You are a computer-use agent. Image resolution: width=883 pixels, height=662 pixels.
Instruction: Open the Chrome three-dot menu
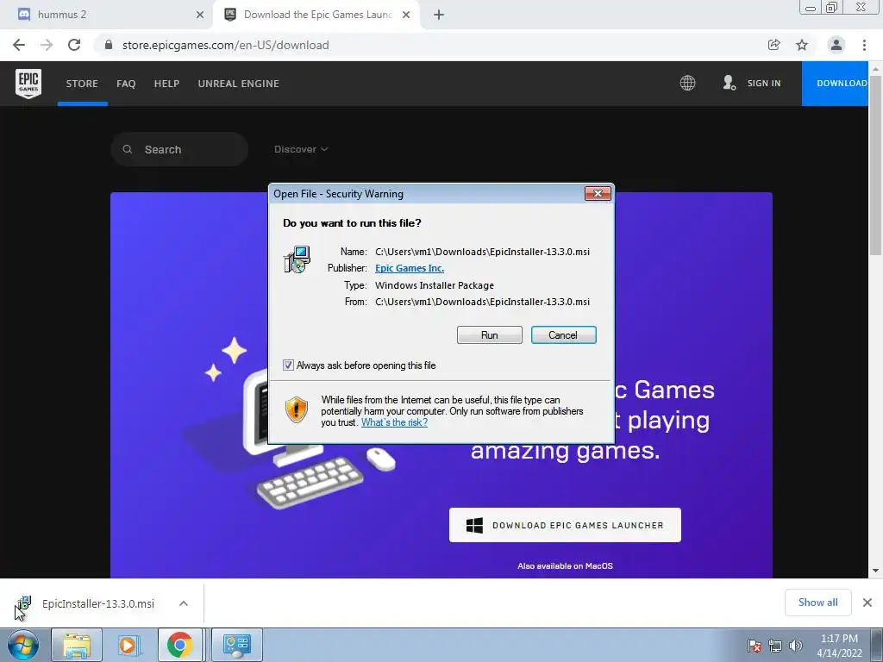click(864, 45)
